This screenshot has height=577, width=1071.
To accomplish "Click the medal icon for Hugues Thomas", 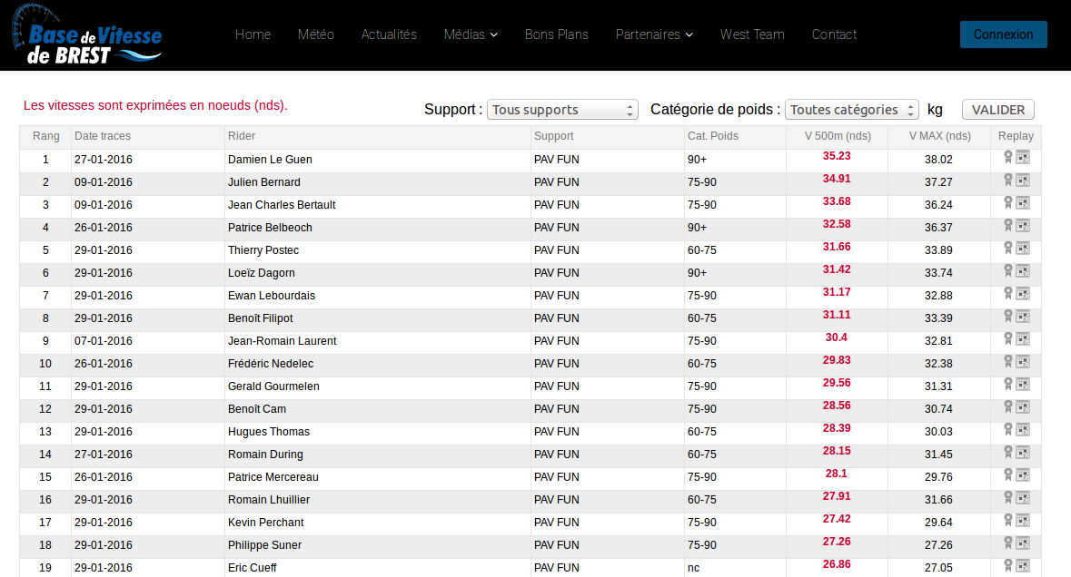I will click(1007, 429).
